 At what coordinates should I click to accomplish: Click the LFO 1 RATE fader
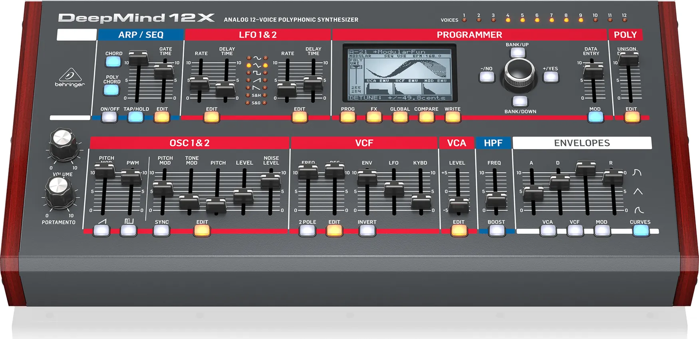[199, 83]
